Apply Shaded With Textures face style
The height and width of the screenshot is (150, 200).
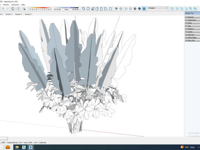(x=140, y=9)
